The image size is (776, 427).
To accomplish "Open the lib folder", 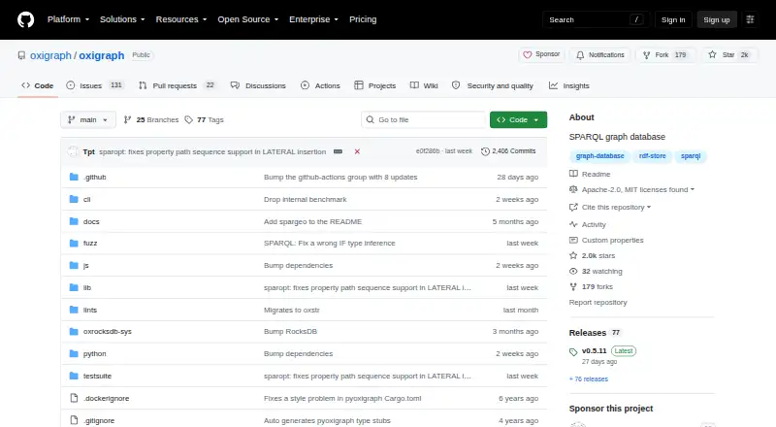I will 87,288.
